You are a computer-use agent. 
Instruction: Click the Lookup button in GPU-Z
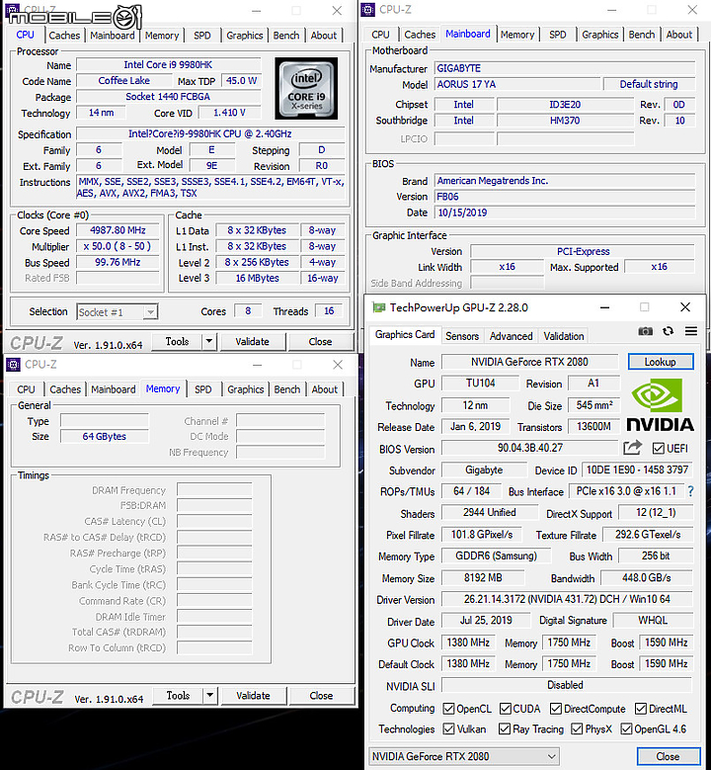[661, 362]
